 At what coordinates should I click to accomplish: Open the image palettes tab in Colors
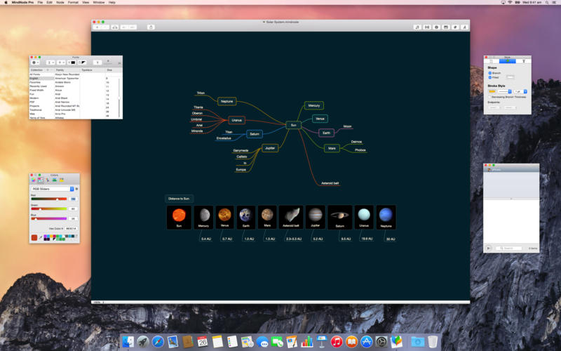coord(54,180)
